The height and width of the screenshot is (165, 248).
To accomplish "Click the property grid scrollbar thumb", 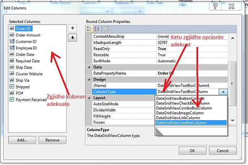I will click(232, 84).
